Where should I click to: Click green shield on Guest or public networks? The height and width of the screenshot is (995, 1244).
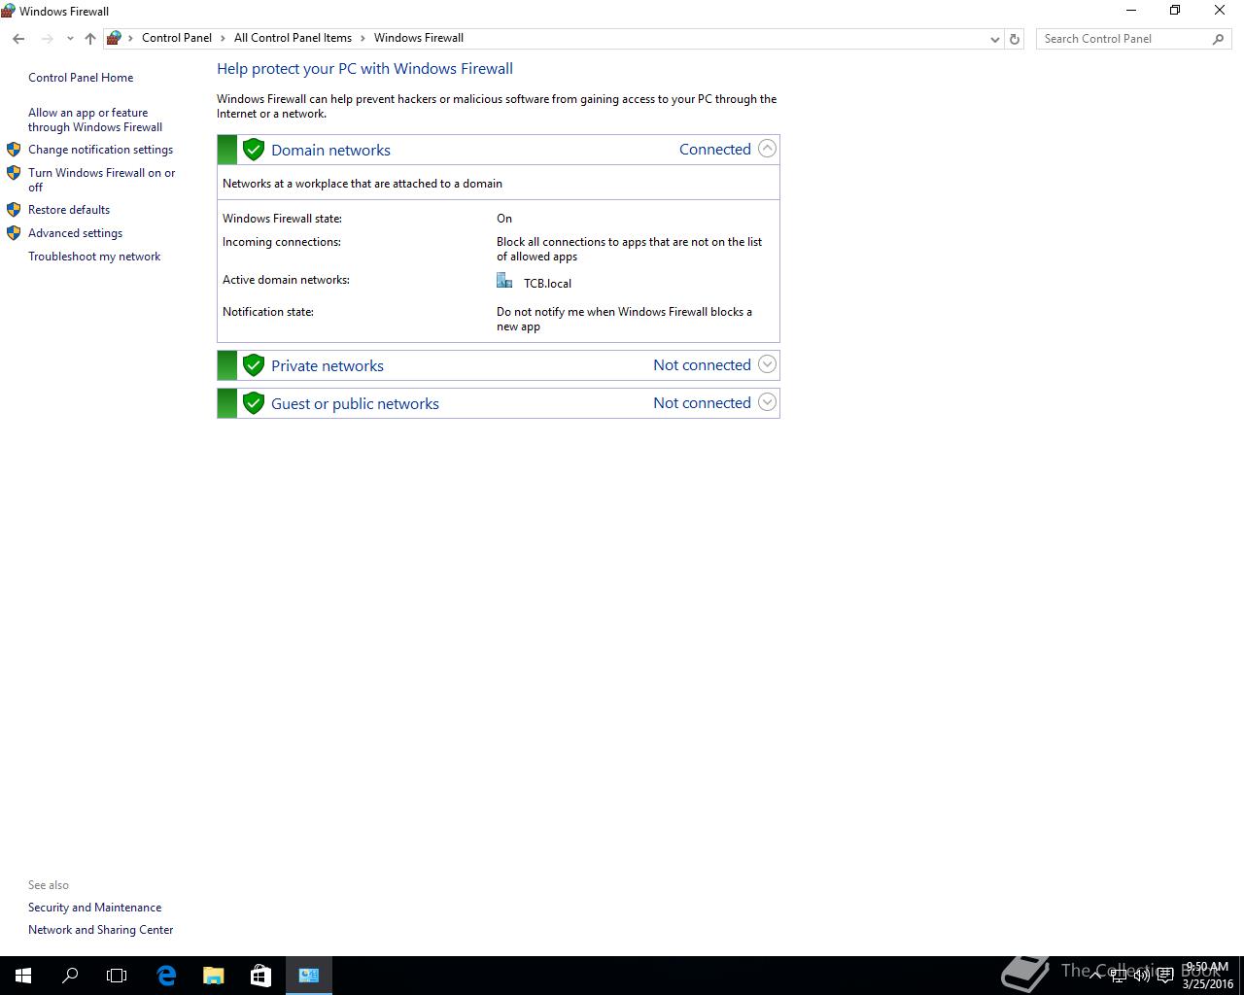coord(254,403)
